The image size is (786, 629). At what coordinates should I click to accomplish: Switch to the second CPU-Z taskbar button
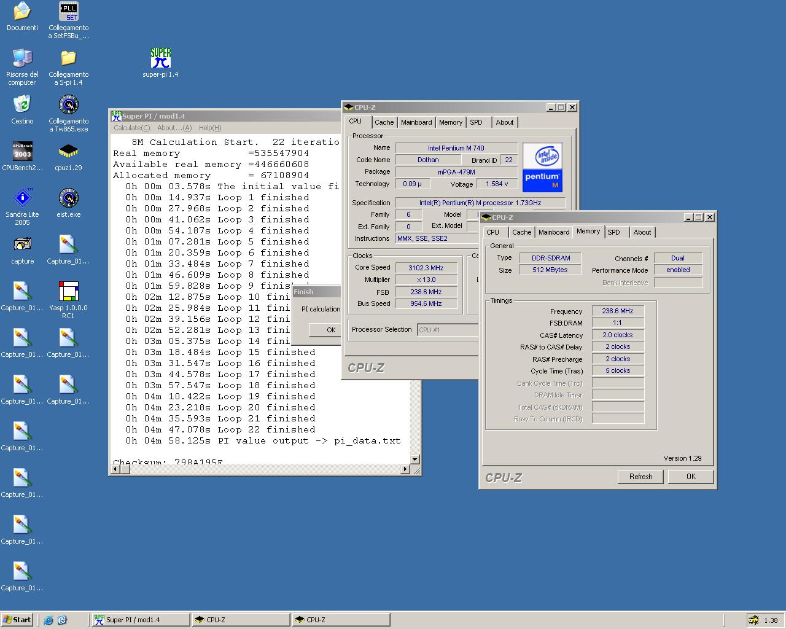pos(340,620)
